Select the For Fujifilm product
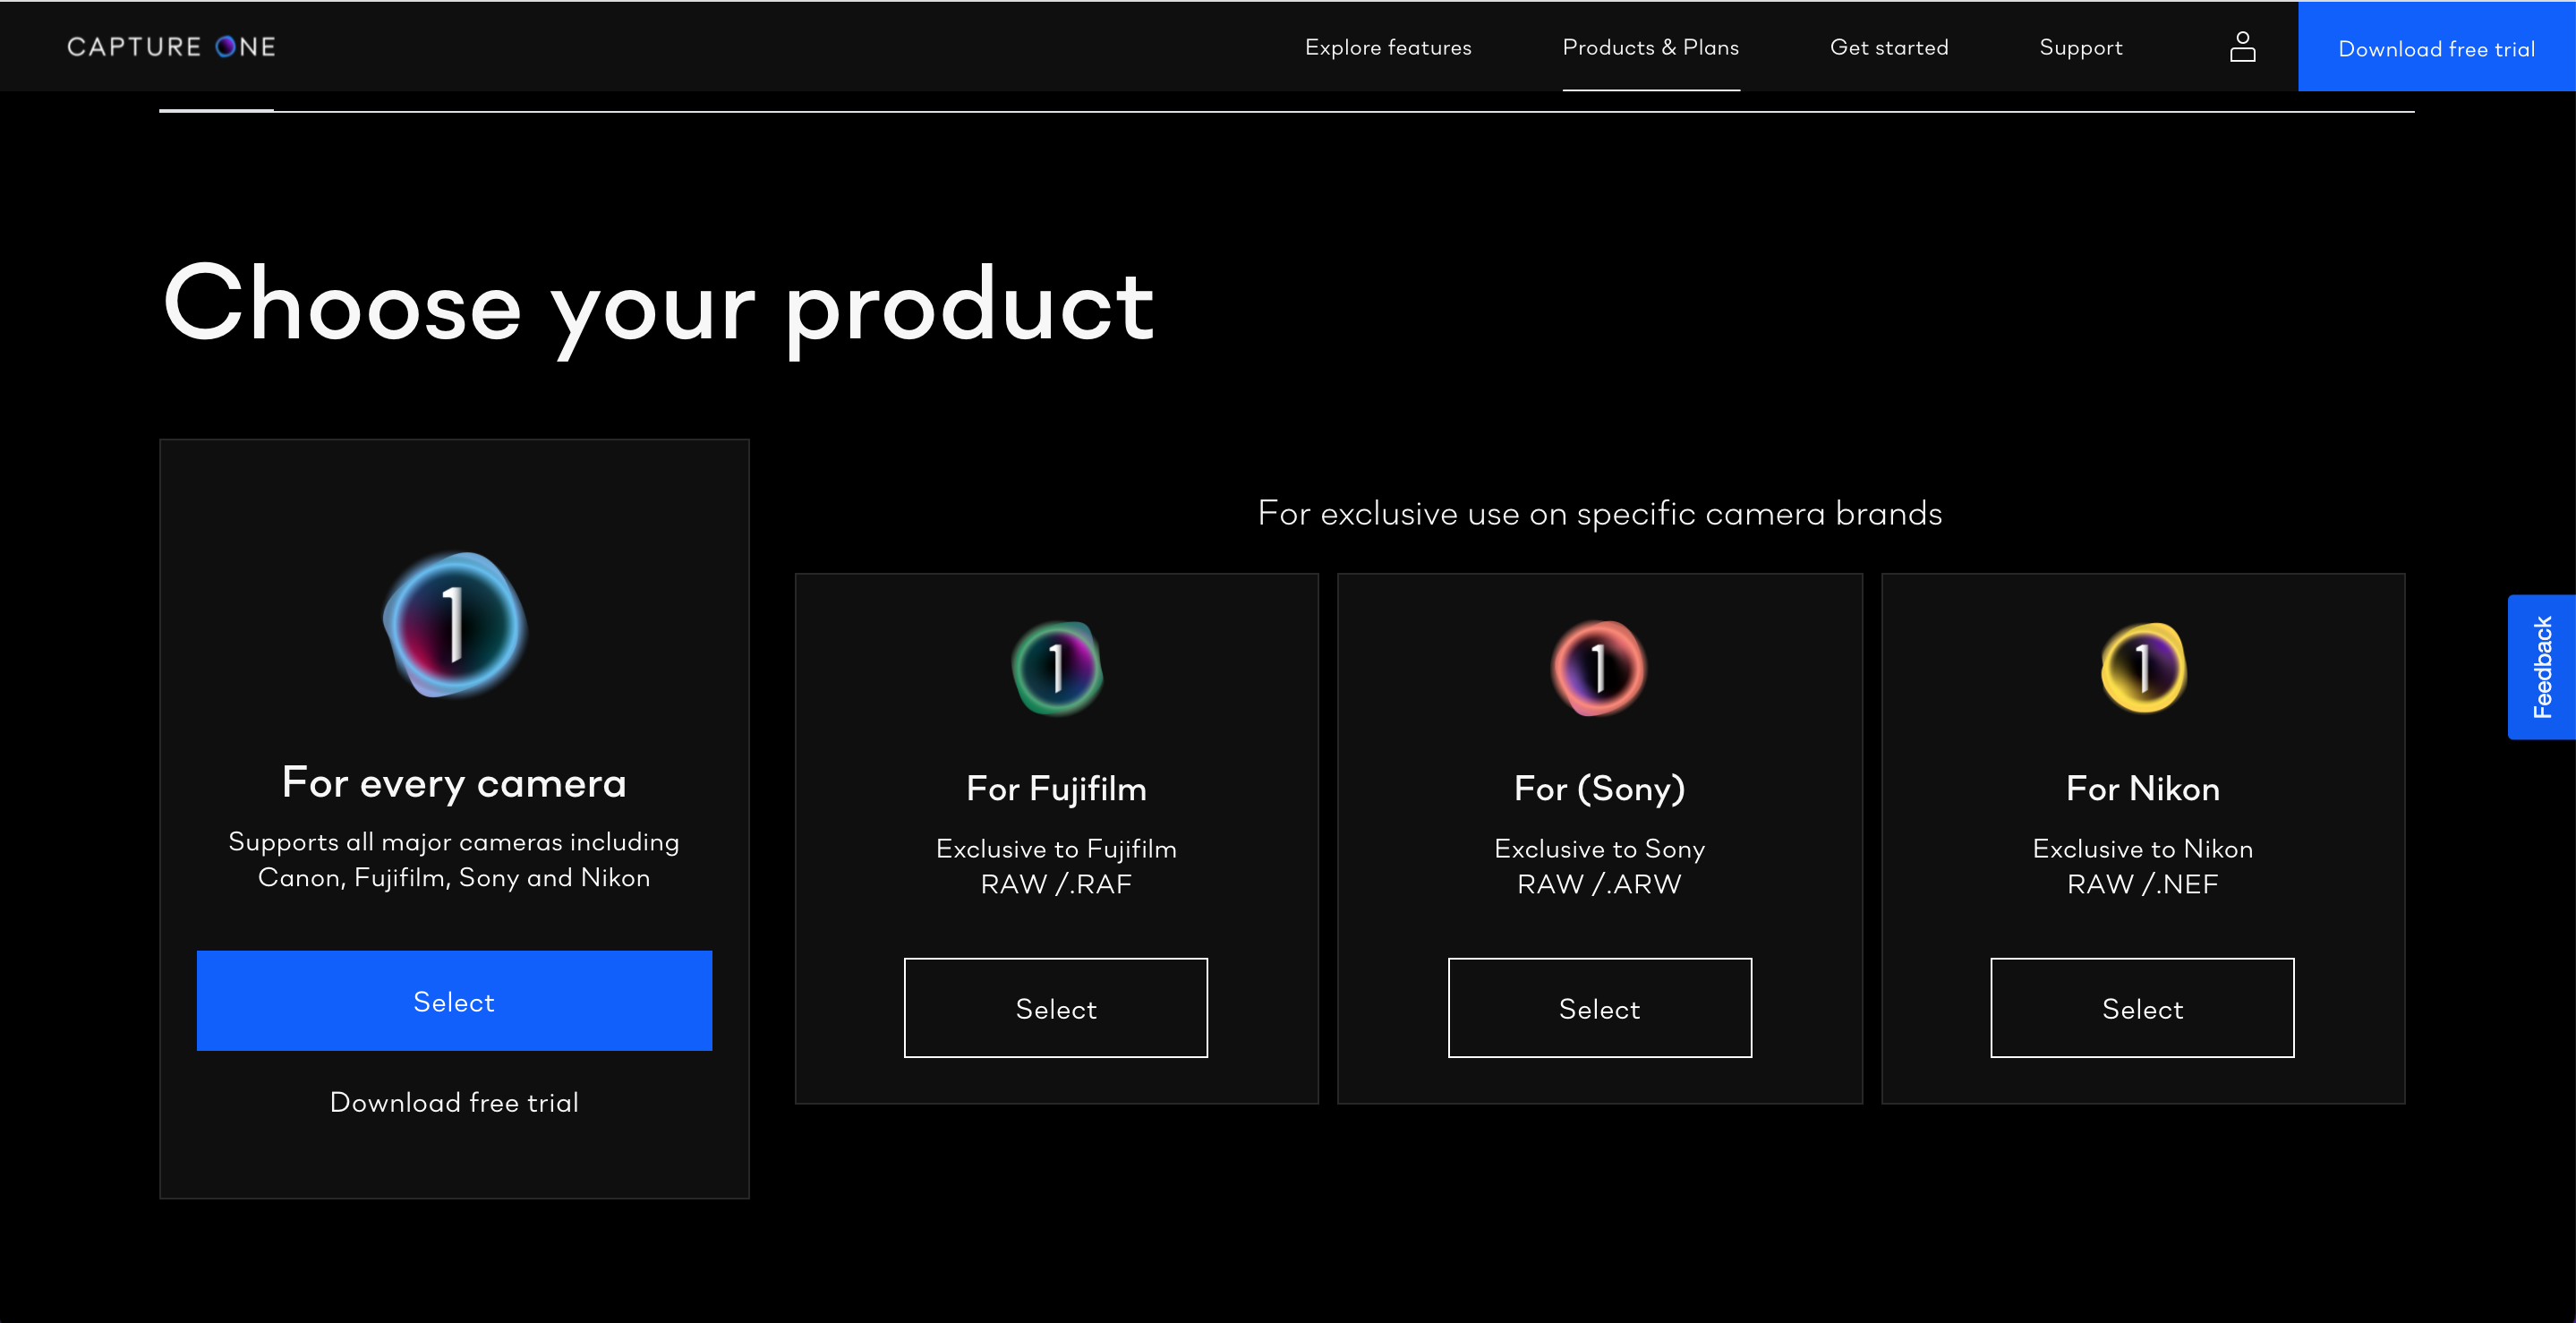2576x1323 pixels. (x=1056, y=1008)
